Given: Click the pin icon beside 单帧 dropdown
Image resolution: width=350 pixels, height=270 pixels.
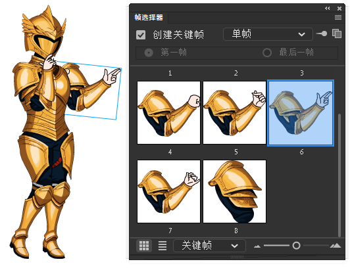Looking at the screenshot, I should point(322,34).
